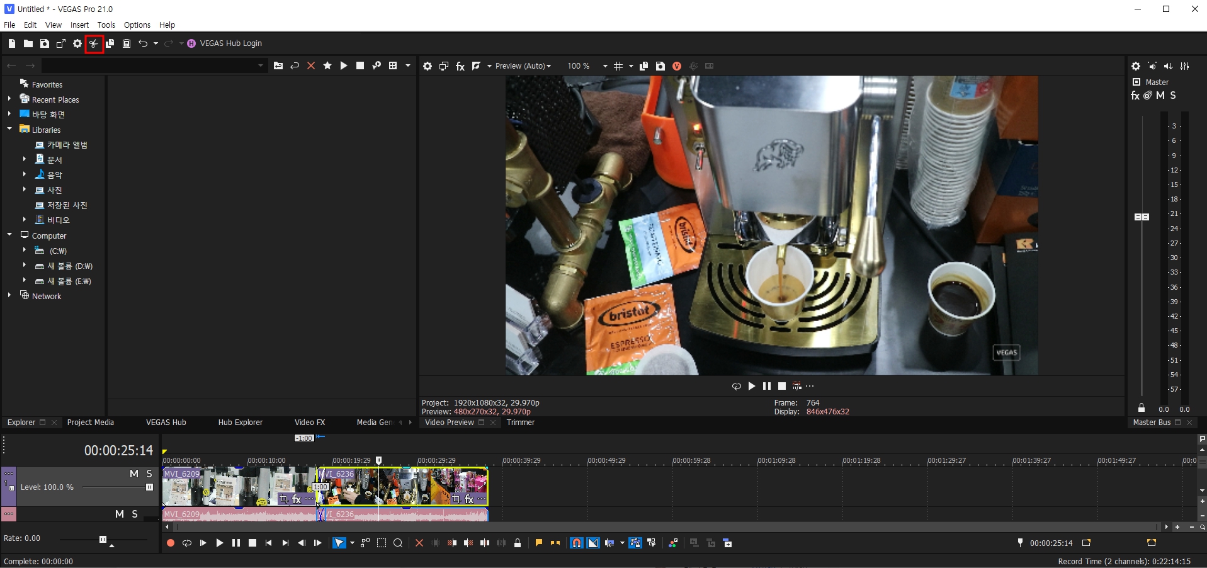Viewport: 1207px width, 568px height.
Task: Open the Preview (Auto) quality dropdown
Action: [x=523, y=66]
